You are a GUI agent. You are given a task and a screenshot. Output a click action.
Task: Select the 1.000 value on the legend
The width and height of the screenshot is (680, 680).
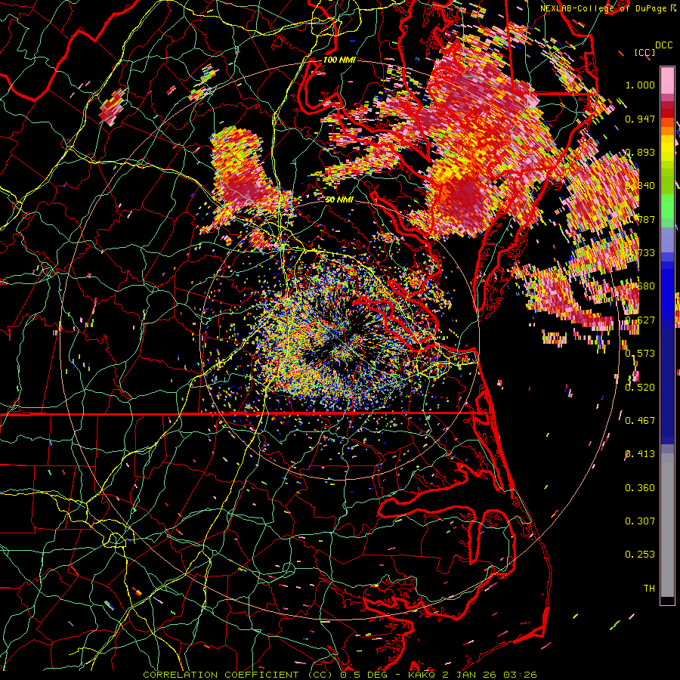point(640,85)
